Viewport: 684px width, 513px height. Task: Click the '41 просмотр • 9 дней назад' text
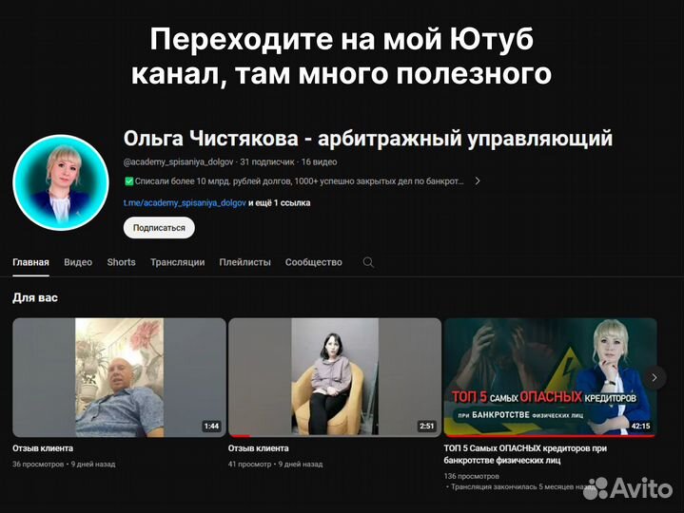pyautogui.click(x=275, y=465)
